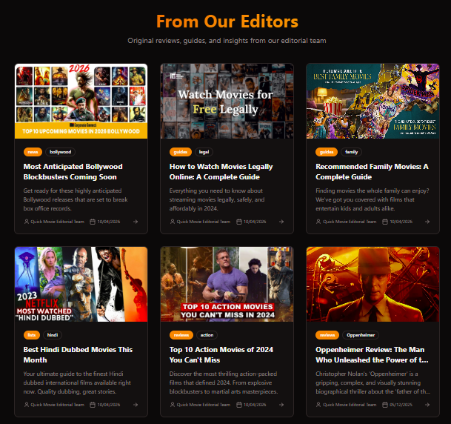Select the 'legal' tag
This screenshot has height=424, width=451.
[204, 152]
